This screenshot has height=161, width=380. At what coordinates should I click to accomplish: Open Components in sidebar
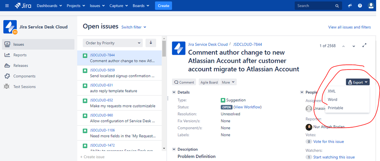(x=39, y=76)
